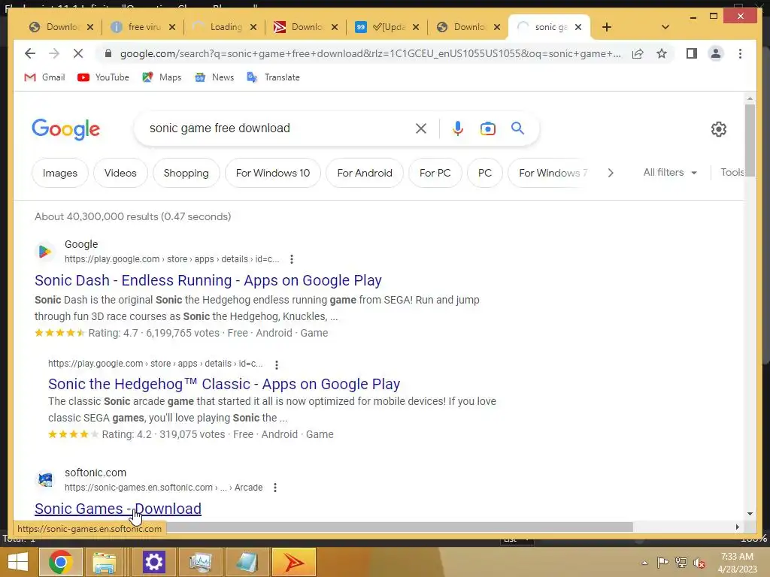Screen dimensions: 770x577
Task: Open the gear app in taskbar
Action: [153, 562]
